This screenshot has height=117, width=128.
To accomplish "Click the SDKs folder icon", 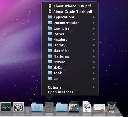I will tap(50, 67).
